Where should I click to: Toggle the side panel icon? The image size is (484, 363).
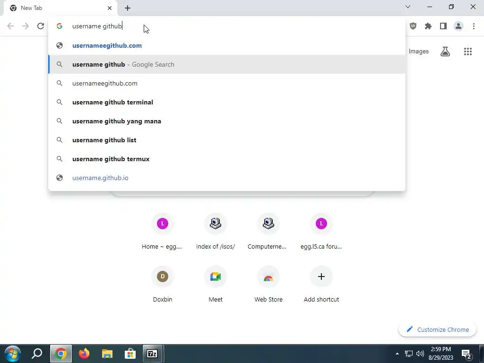pyautogui.click(x=443, y=26)
